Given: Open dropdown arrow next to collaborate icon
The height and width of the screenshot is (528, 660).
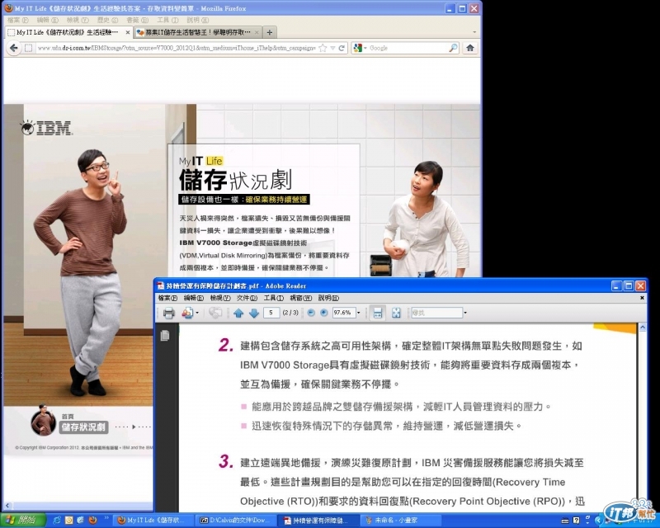Looking at the screenshot, I should (x=197, y=313).
